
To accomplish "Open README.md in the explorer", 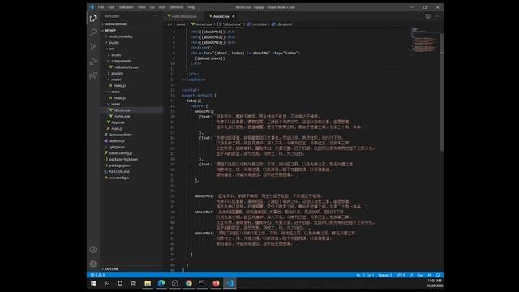I will pos(131,171).
